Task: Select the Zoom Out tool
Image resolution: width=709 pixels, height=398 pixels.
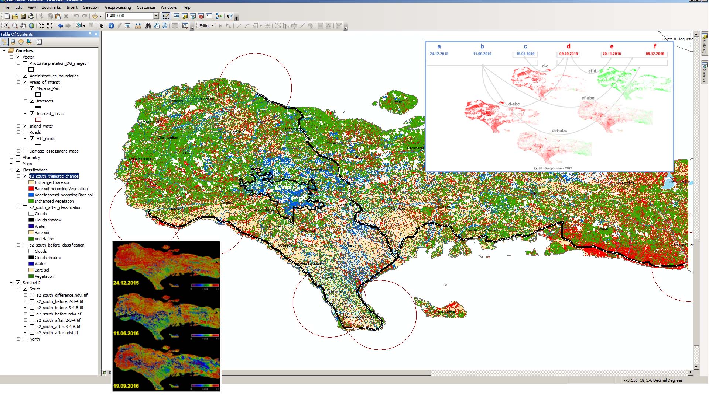Action: [x=15, y=26]
